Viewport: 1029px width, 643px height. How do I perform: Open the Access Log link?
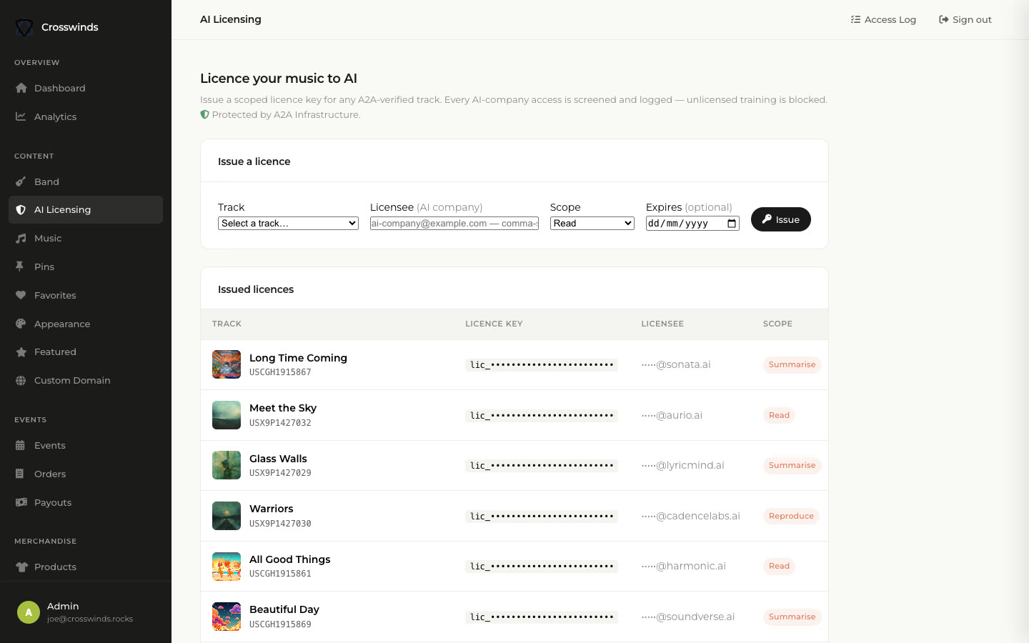[883, 19]
